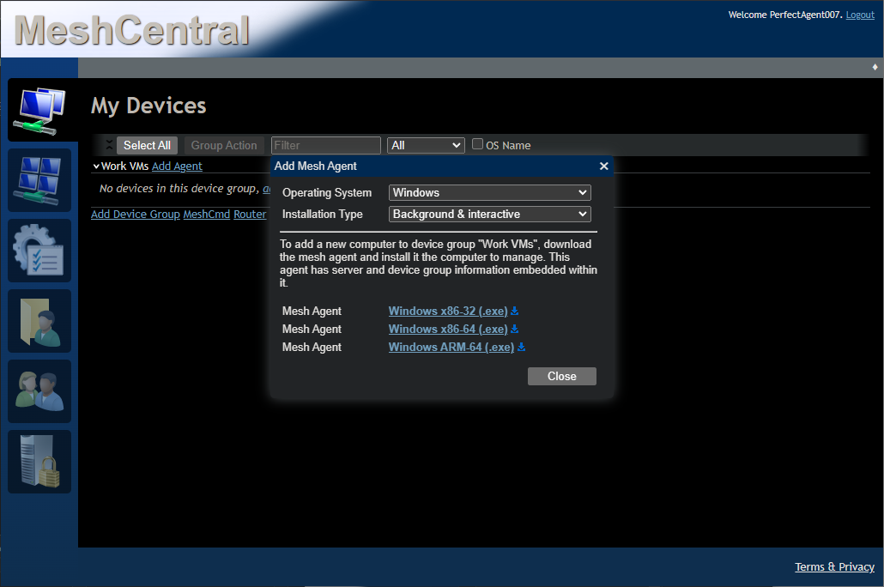Viewport: 884px width, 587px height.
Task: Open the MeshCmd link
Action: [206, 215]
